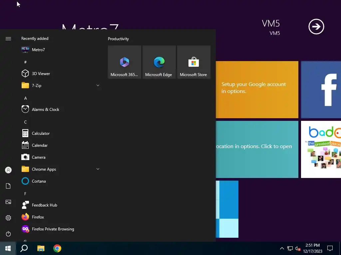Screen dimensions: 341x255
Task: Open the Badoo tile in Metro7
Action: (x=321, y=149)
